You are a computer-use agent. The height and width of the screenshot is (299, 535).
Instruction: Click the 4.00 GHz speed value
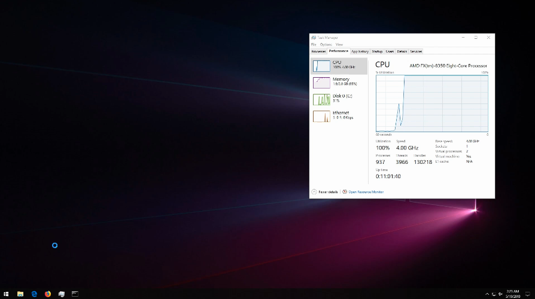click(x=407, y=148)
